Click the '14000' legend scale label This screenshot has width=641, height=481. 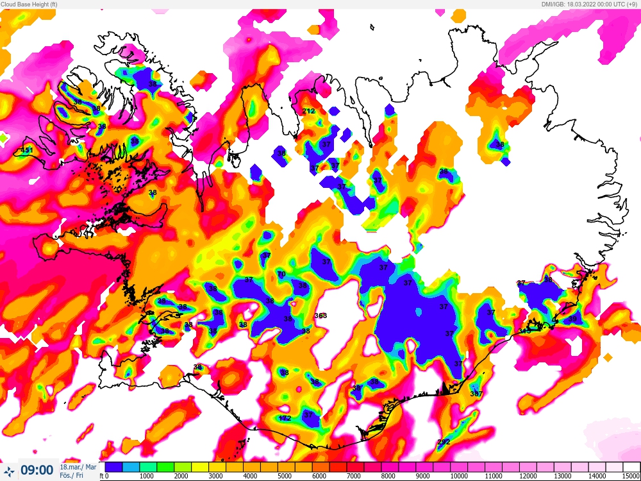click(597, 476)
